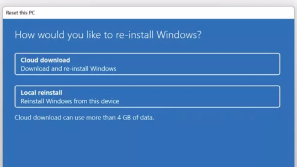The height and width of the screenshot is (167, 297).
Task: Click the words "Cloud download" in the data note
Action: tap(34, 118)
